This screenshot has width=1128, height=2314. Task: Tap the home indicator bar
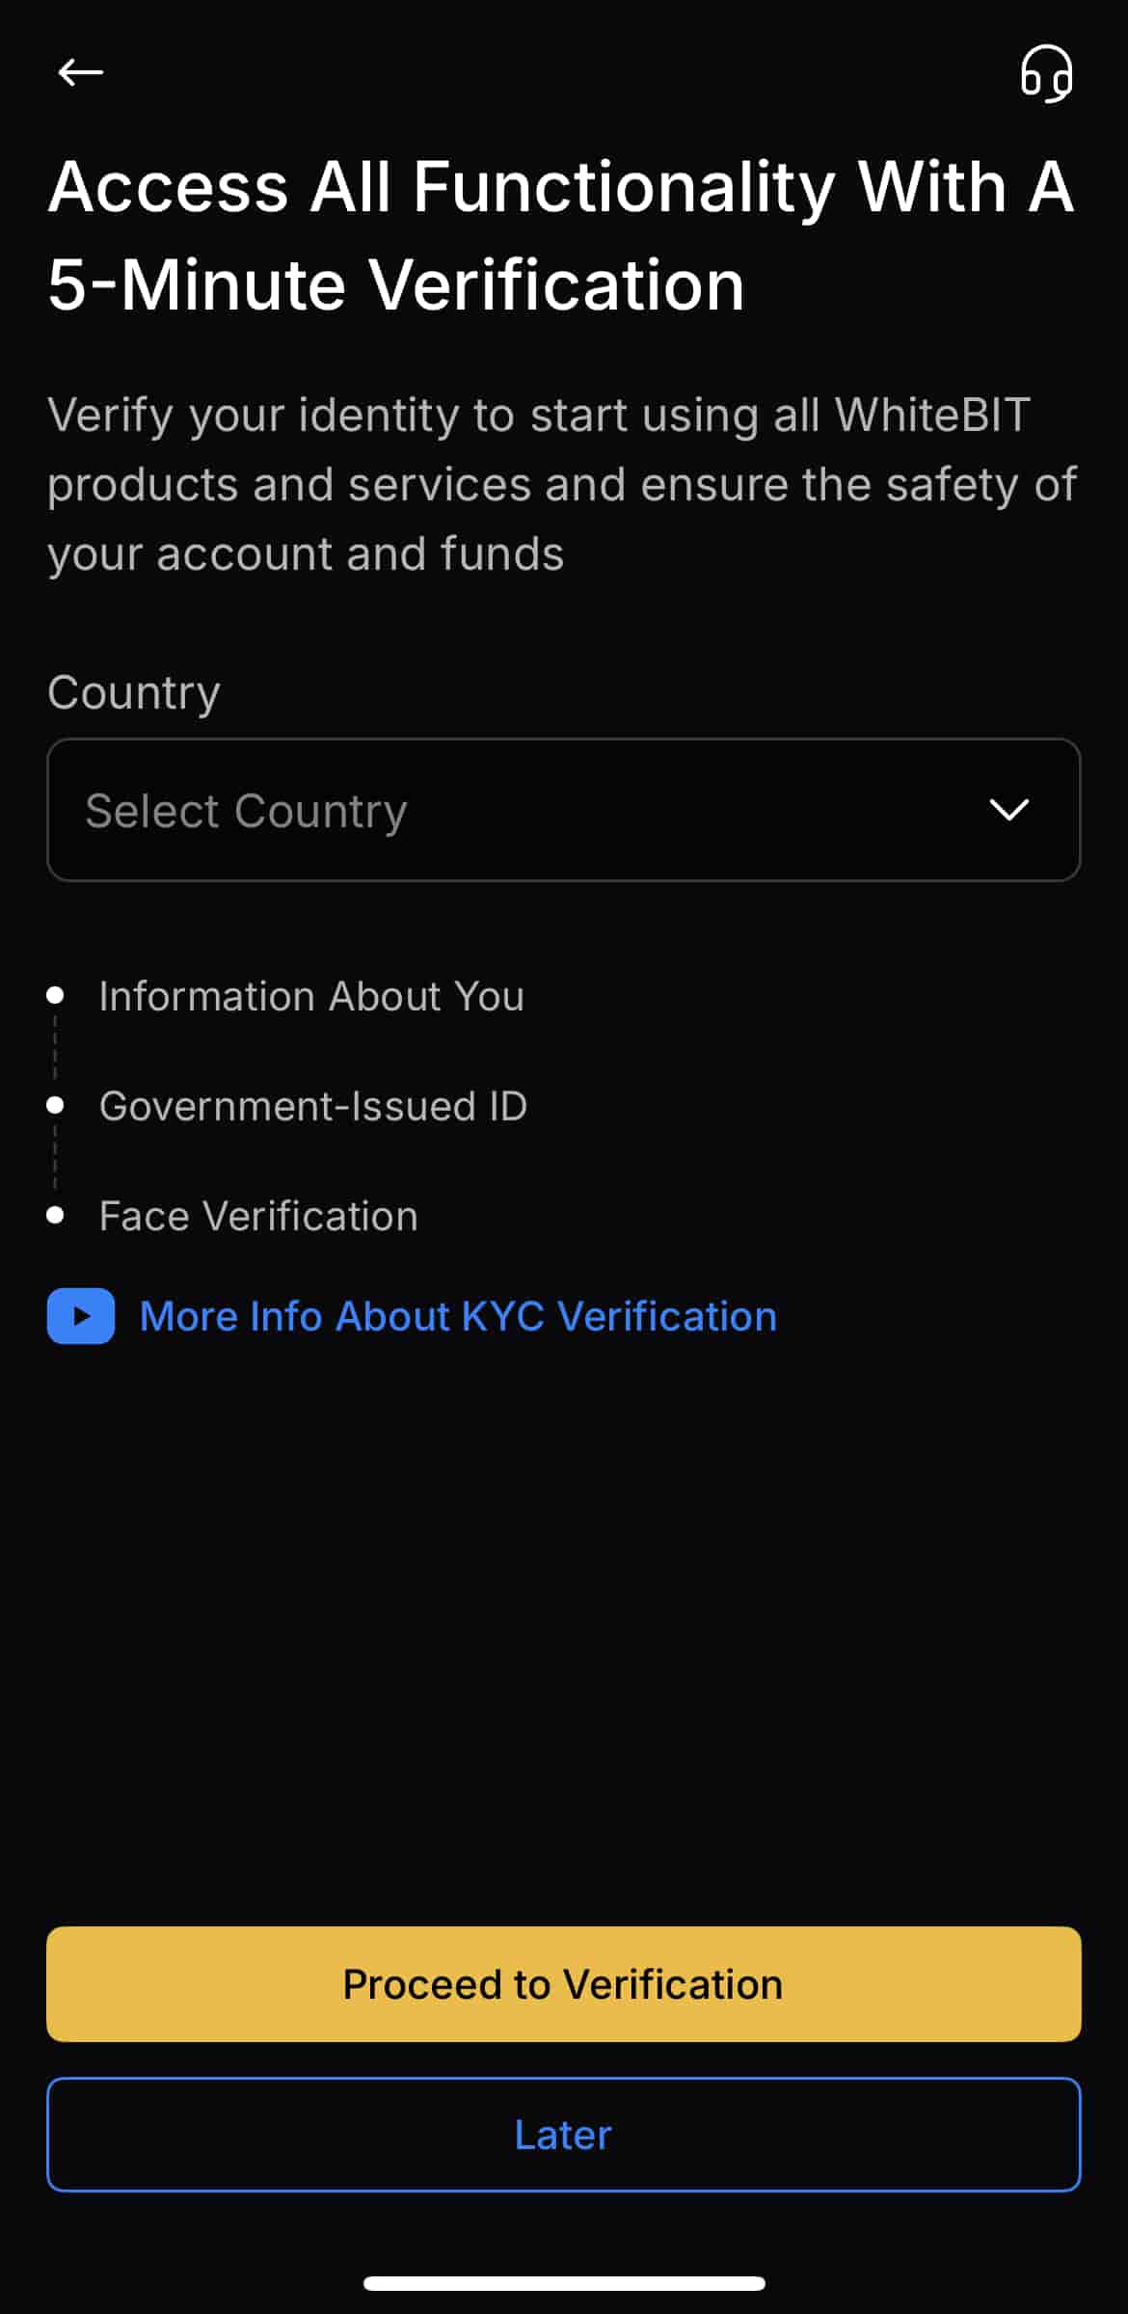[x=563, y=2283]
